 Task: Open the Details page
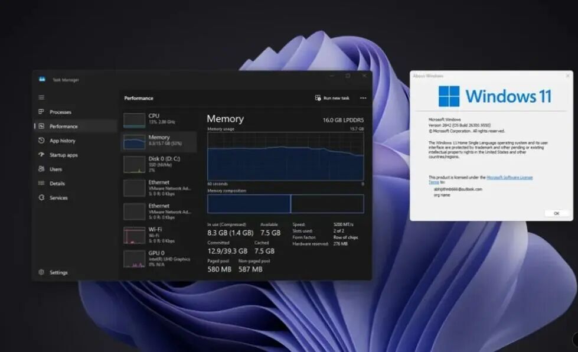click(x=76, y=183)
